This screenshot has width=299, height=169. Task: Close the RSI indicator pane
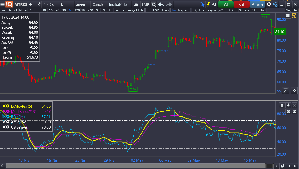coord(295,105)
